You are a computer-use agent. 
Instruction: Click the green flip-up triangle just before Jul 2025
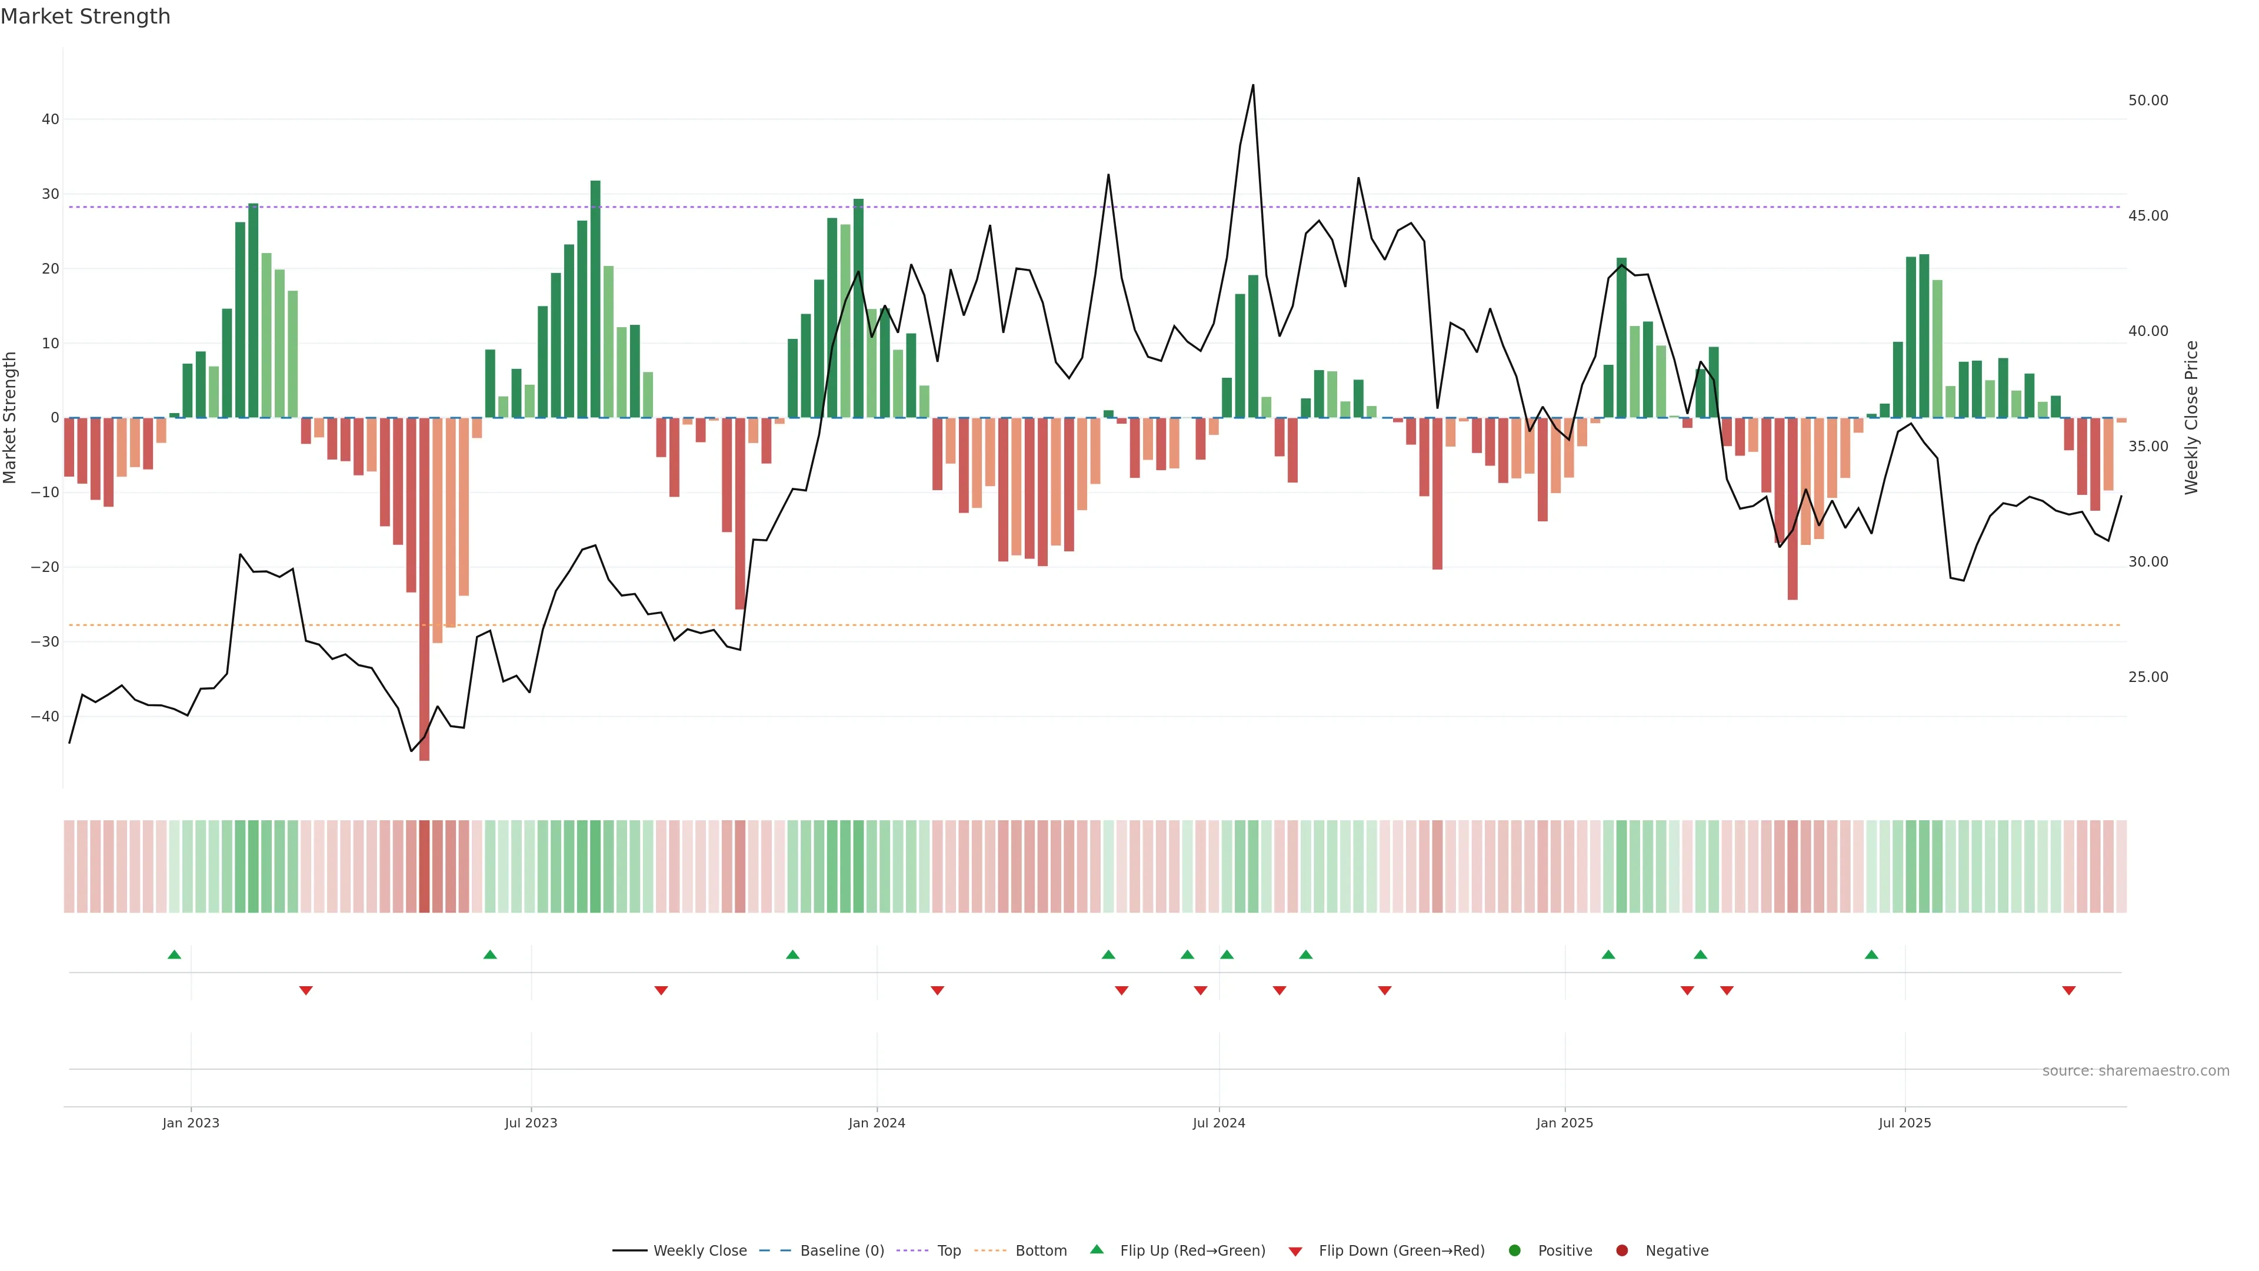pyautogui.click(x=1871, y=954)
